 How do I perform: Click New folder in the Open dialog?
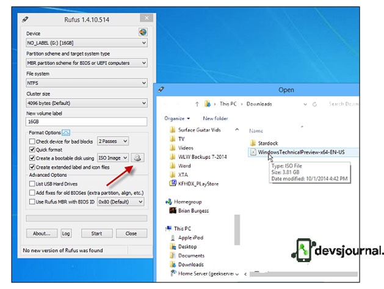click(x=216, y=119)
